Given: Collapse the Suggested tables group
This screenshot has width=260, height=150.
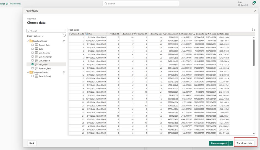Looking at the screenshot, I should (x=28, y=72).
